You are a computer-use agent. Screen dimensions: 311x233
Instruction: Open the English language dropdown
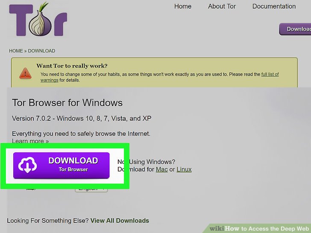[91, 190]
